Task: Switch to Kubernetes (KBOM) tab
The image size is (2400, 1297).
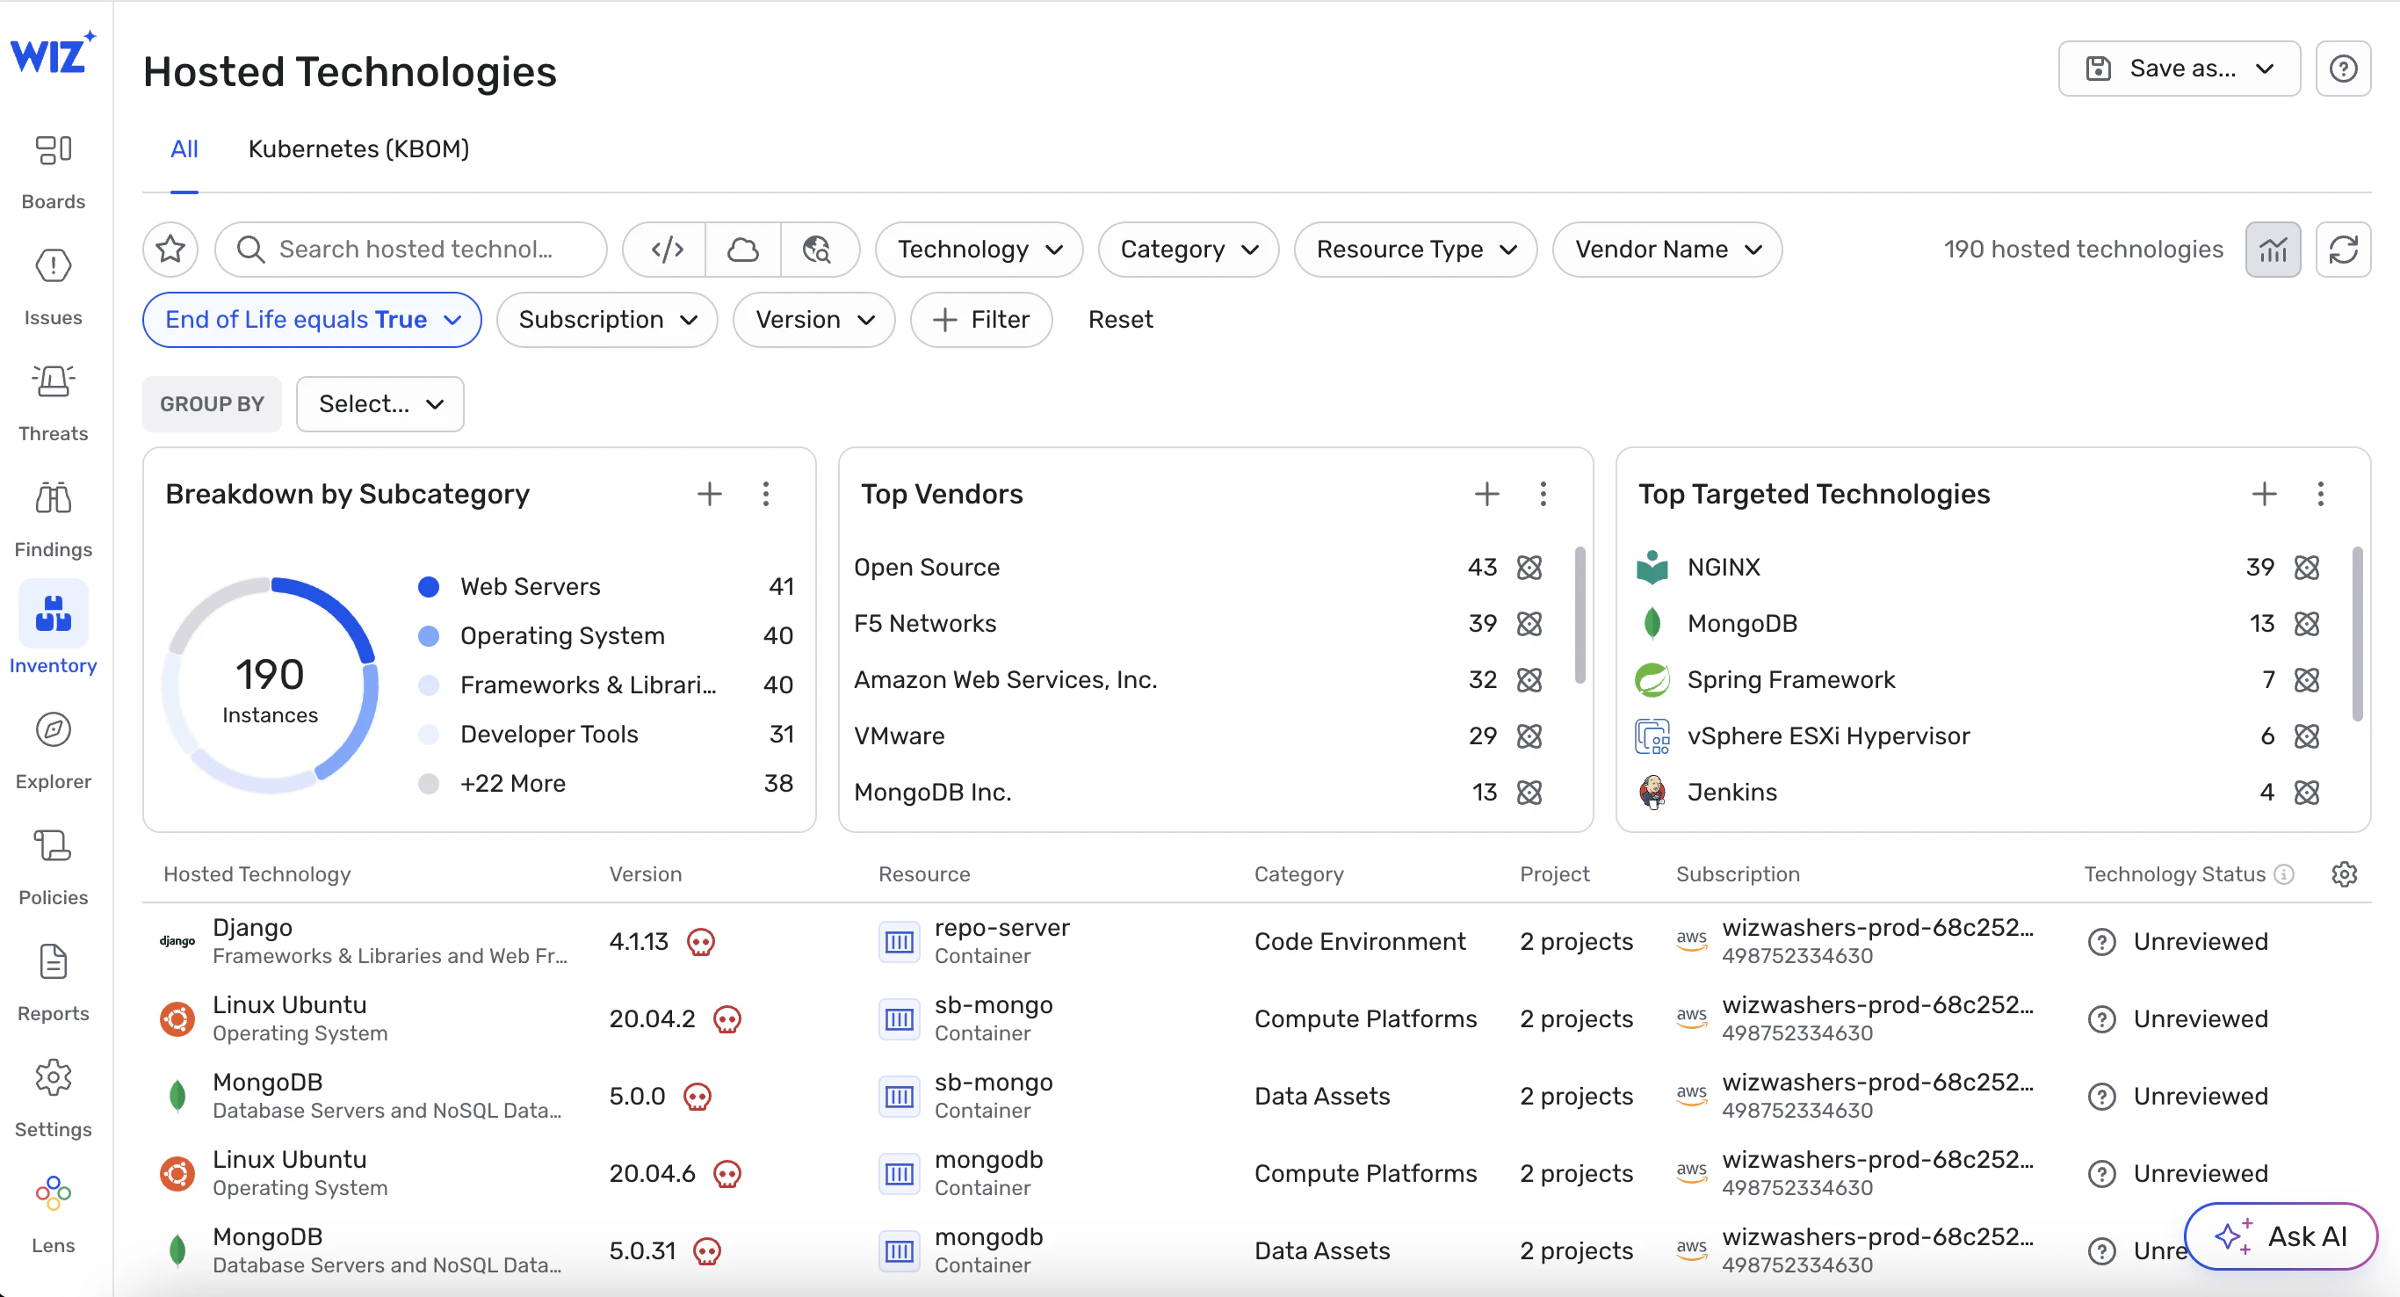Action: pos(358,149)
